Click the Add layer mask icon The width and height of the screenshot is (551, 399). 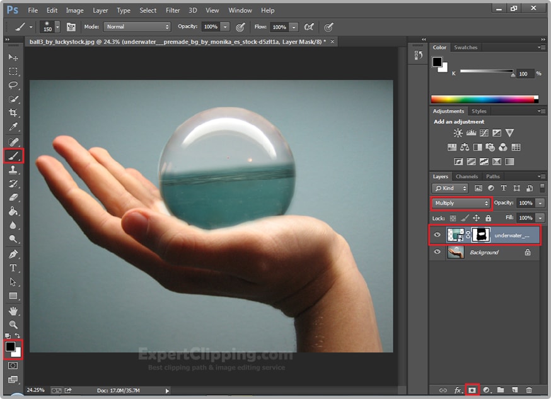473,390
